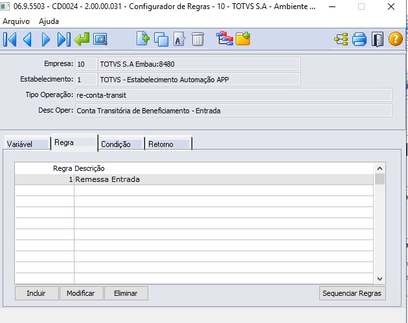Click the yellow folder with plus icon
The width and height of the screenshot is (408, 323).
243,39
